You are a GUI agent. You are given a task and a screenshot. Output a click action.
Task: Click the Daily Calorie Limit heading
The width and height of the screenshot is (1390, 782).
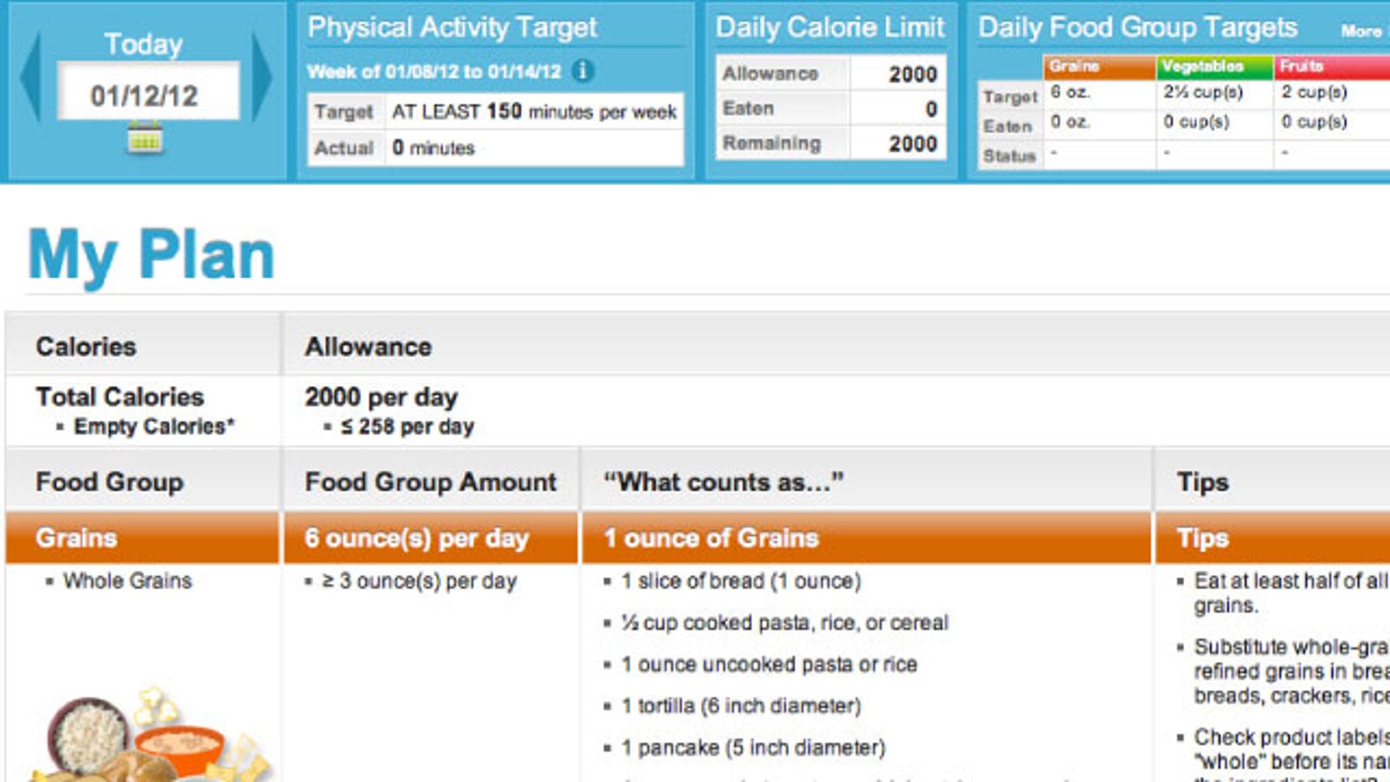click(x=830, y=28)
